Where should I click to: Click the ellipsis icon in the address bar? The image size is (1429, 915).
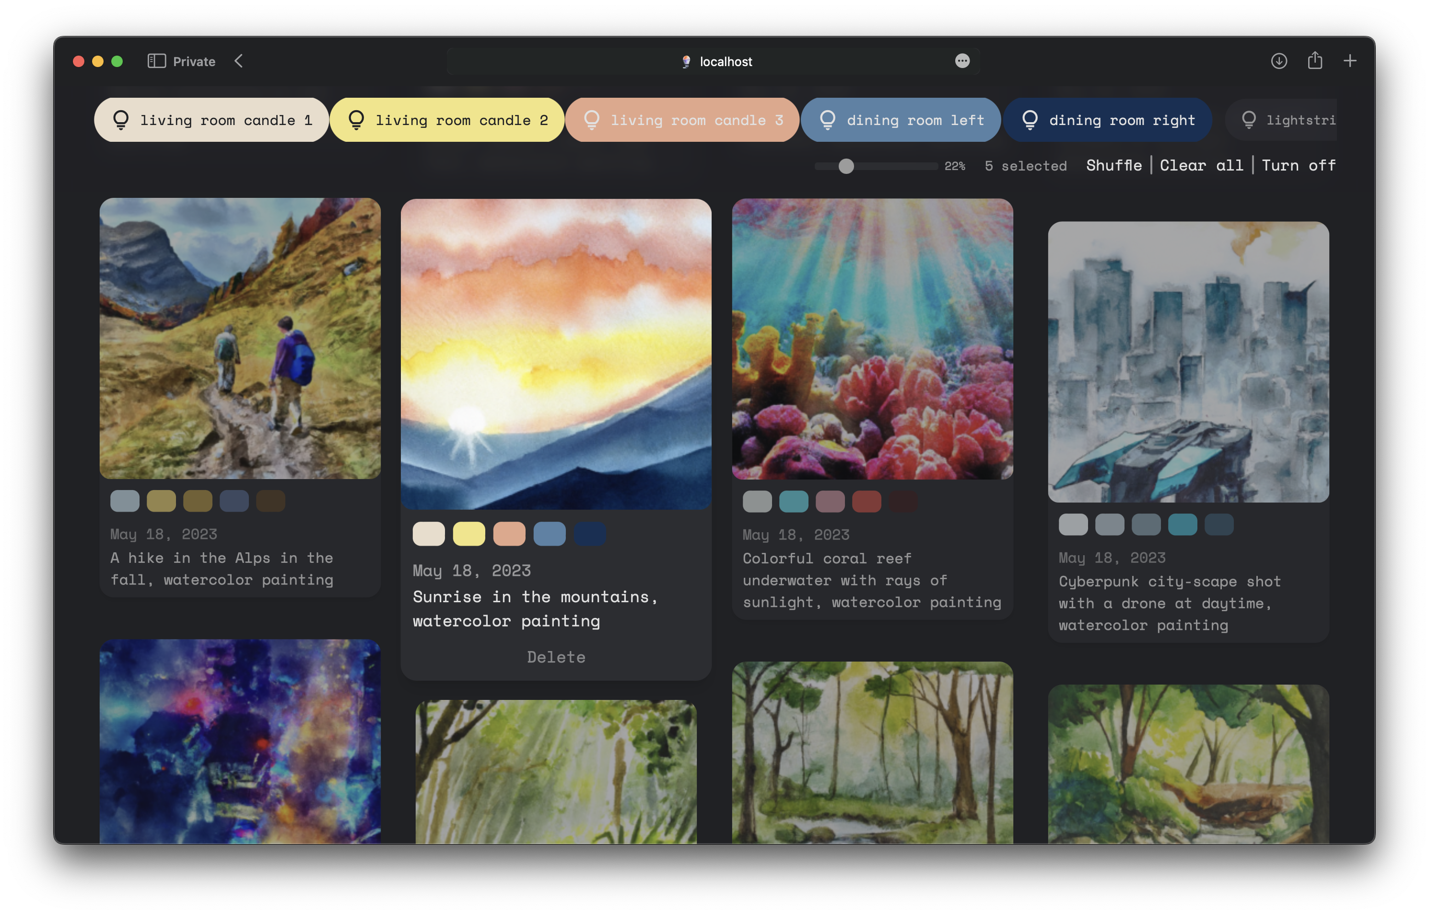962,61
